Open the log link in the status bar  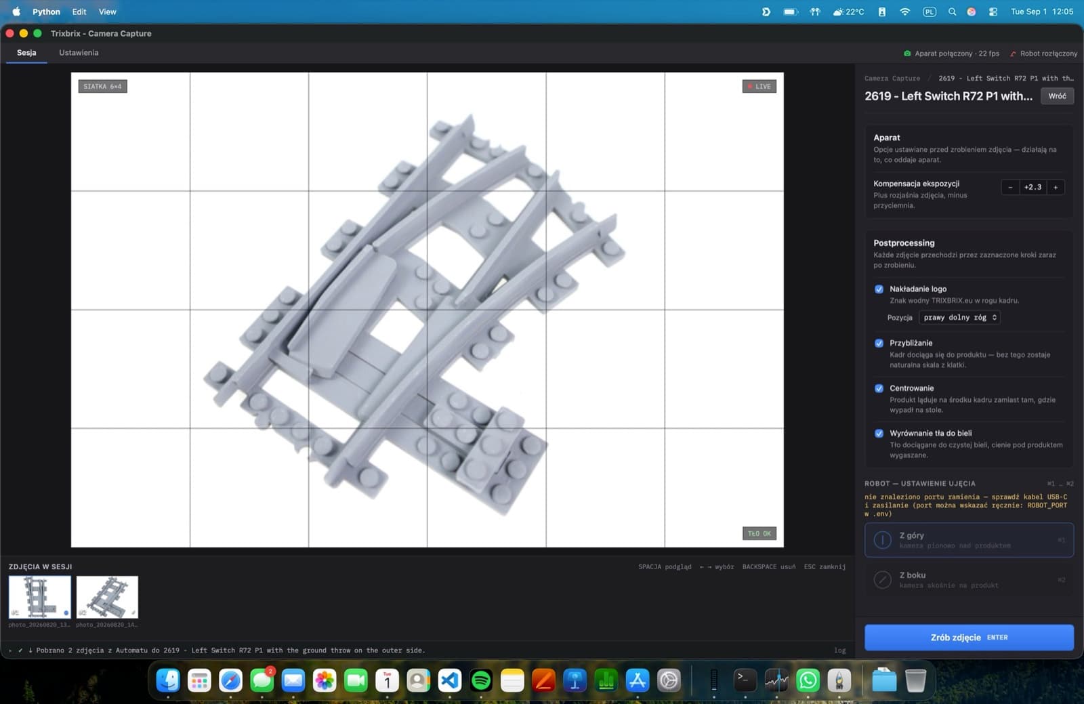(840, 650)
